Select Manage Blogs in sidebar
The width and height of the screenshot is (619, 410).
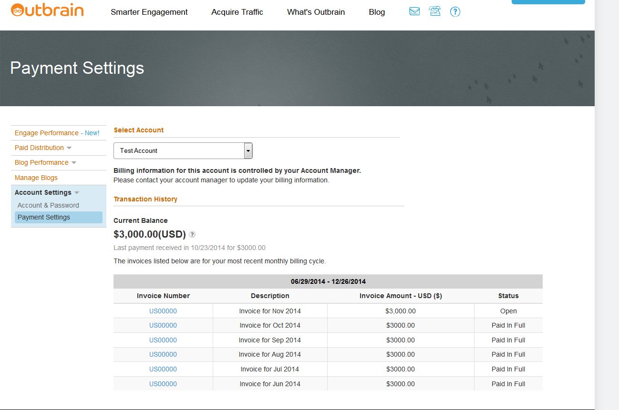36,178
